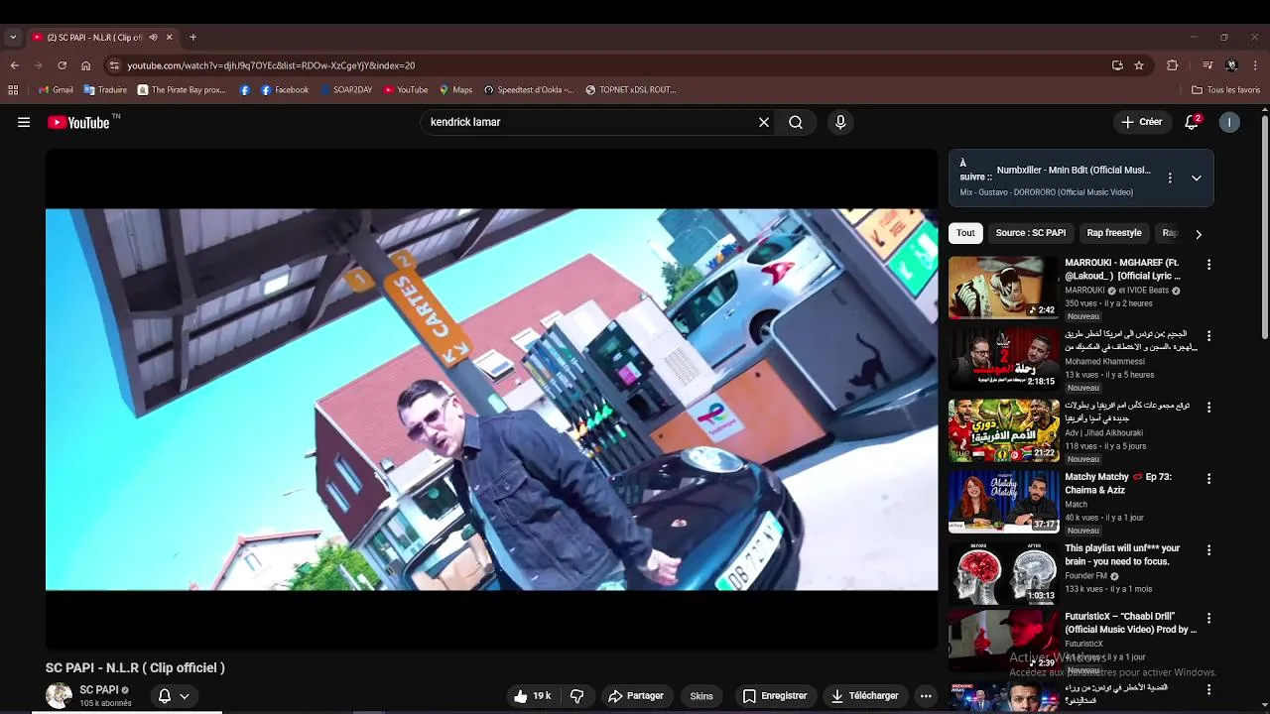1270x714 pixels.
Task: Open SC PAPI channel avatar
Action: click(59, 696)
